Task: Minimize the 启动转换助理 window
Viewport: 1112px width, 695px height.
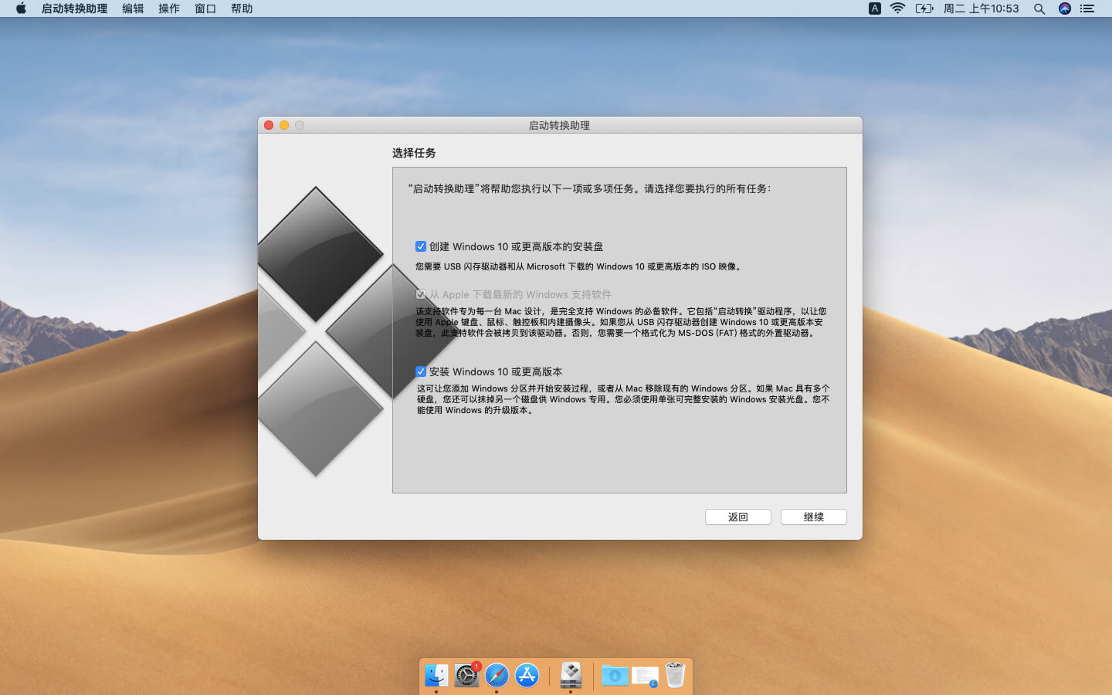Action: [x=284, y=125]
